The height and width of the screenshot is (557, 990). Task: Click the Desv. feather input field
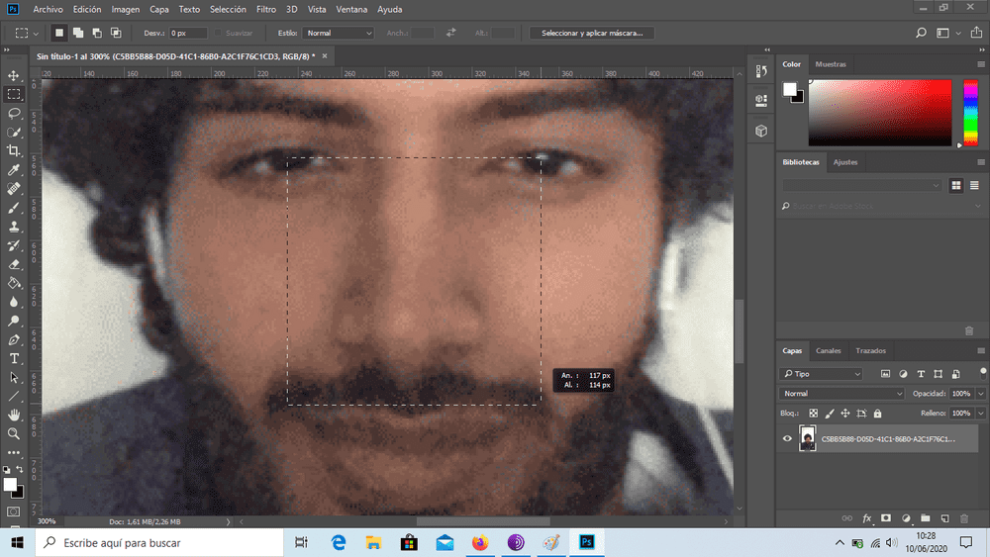[x=188, y=33]
